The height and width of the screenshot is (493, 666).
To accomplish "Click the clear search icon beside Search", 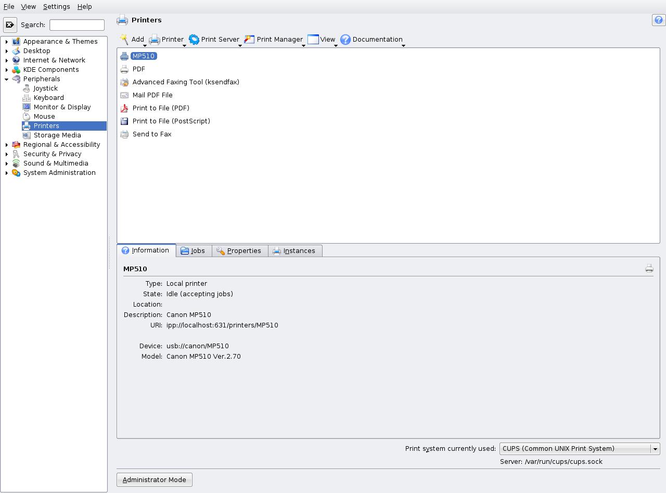I will click(x=10, y=24).
